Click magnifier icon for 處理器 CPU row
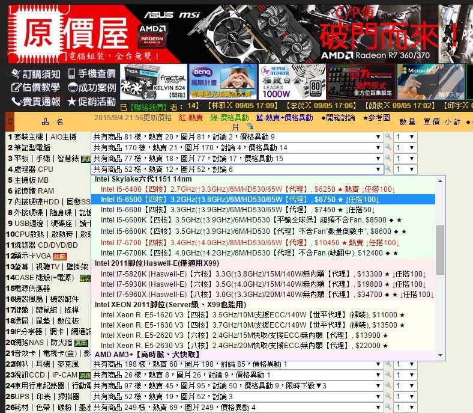This screenshot has width=473, height=413. (x=388, y=169)
